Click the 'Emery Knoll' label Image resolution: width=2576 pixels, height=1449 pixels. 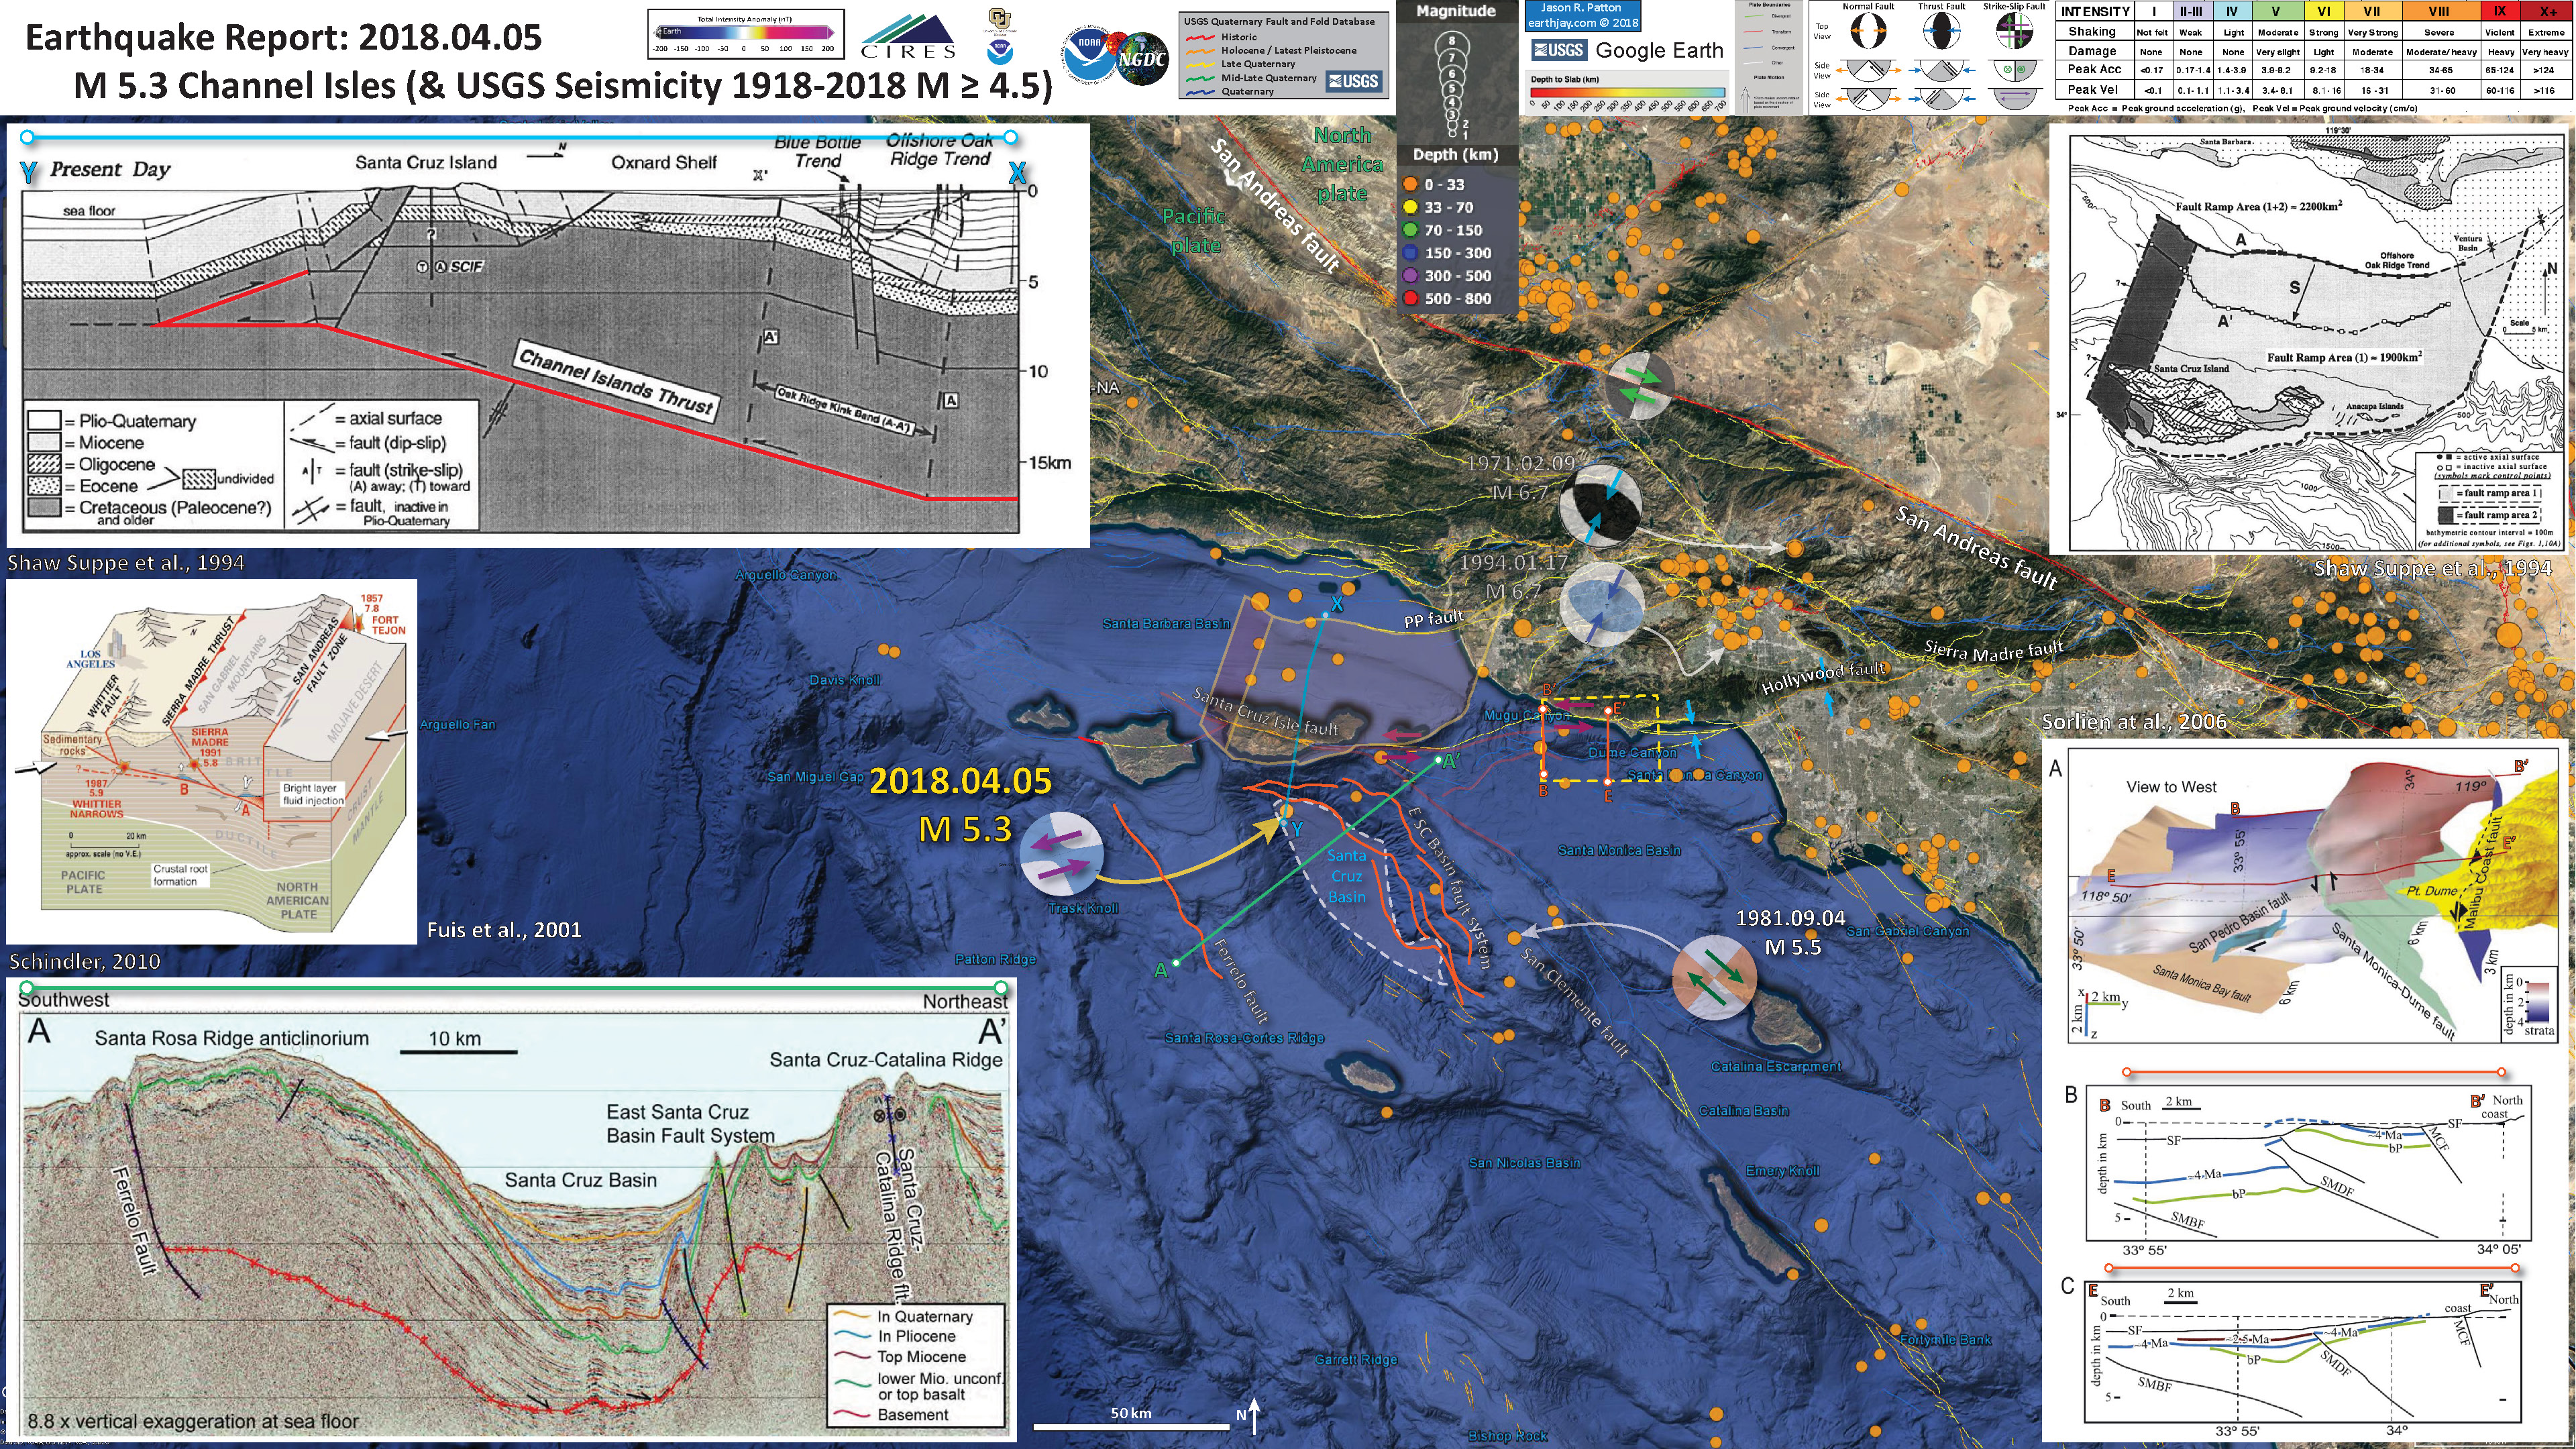point(1783,1170)
